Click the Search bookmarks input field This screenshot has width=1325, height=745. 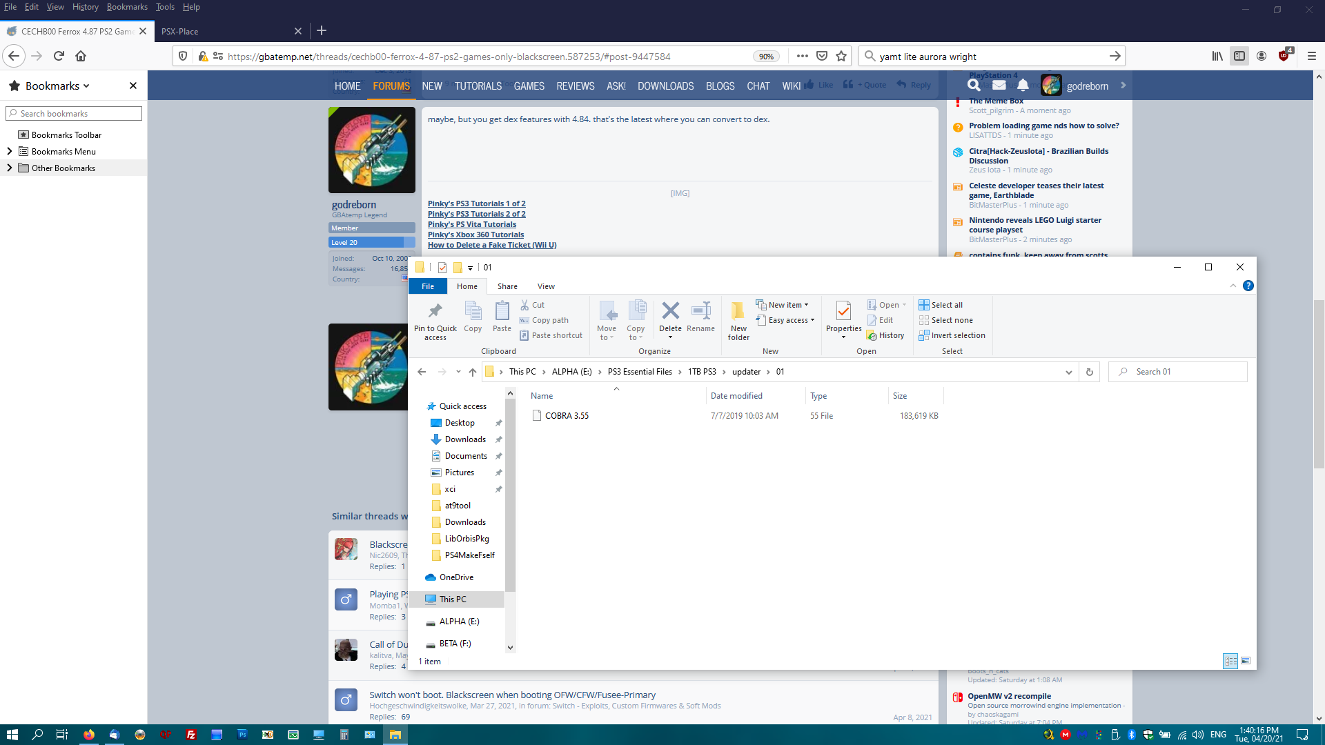click(74, 113)
